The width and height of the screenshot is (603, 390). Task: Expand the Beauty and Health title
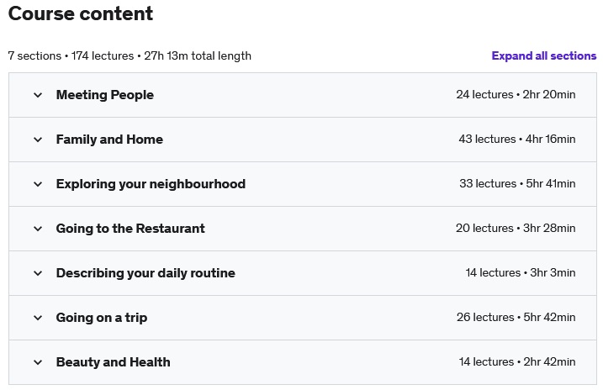113,362
